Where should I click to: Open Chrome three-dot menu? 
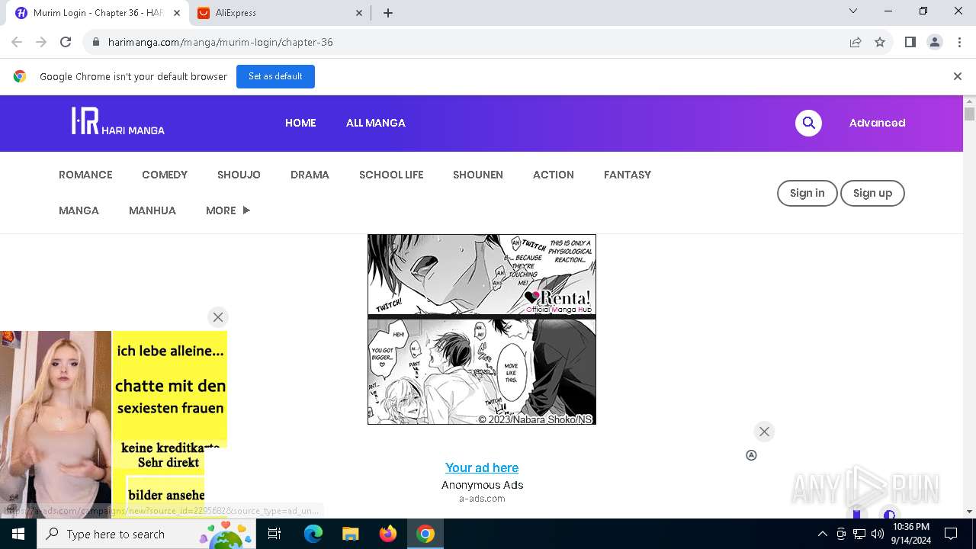958,42
